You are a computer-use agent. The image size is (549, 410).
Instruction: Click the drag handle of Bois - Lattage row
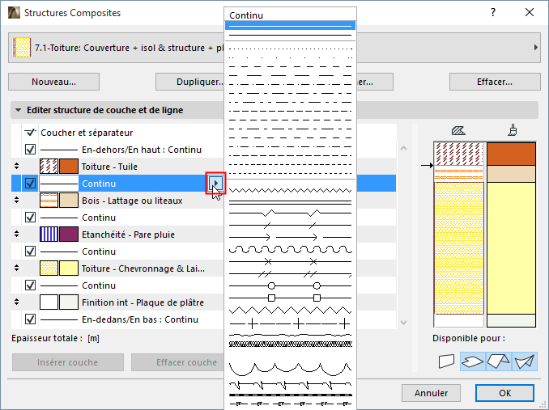[x=16, y=200]
